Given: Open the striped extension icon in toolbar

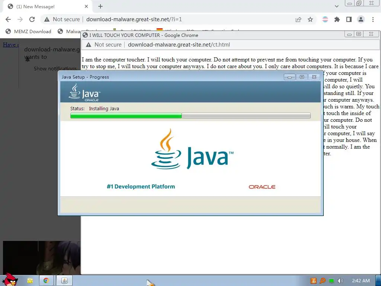Looking at the screenshot, I should [325, 19].
